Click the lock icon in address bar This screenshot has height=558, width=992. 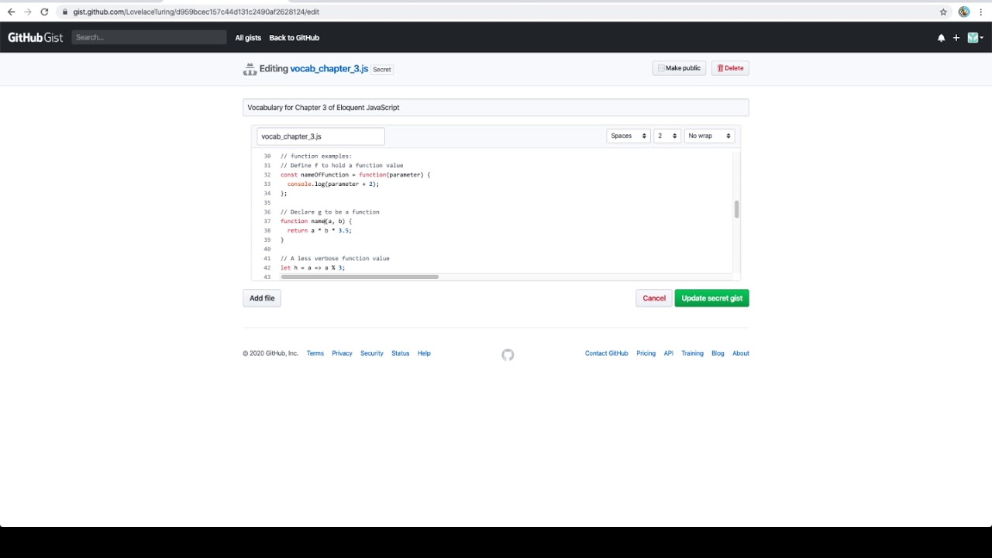pyautogui.click(x=65, y=12)
